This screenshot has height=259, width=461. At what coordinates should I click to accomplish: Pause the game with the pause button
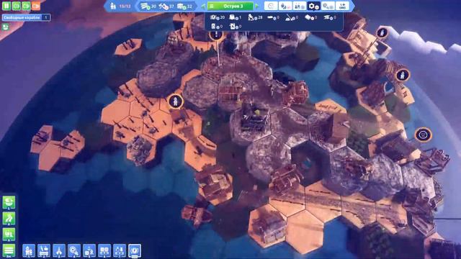click(6, 6)
